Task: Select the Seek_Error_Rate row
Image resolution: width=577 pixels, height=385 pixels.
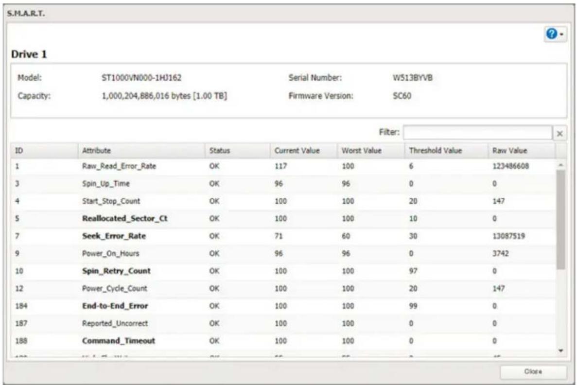Action: [x=283, y=236]
